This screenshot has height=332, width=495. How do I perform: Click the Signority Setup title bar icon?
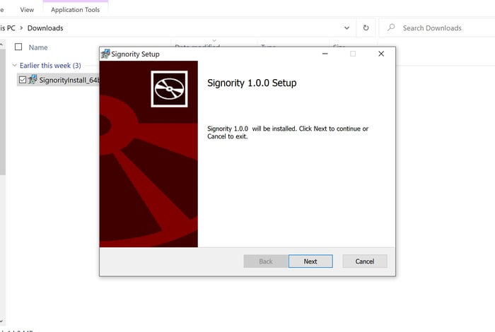click(105, 54)
